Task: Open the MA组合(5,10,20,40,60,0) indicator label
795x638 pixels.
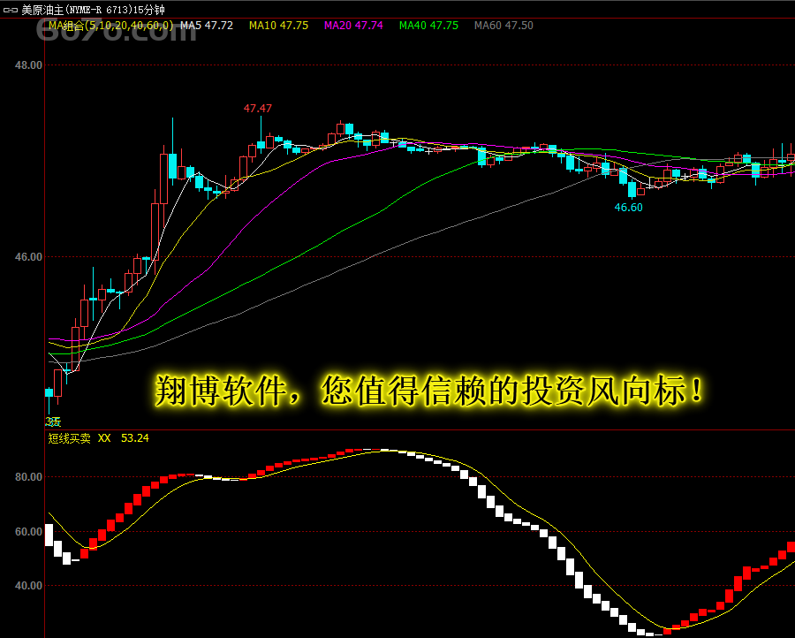Action: [111, 26]
